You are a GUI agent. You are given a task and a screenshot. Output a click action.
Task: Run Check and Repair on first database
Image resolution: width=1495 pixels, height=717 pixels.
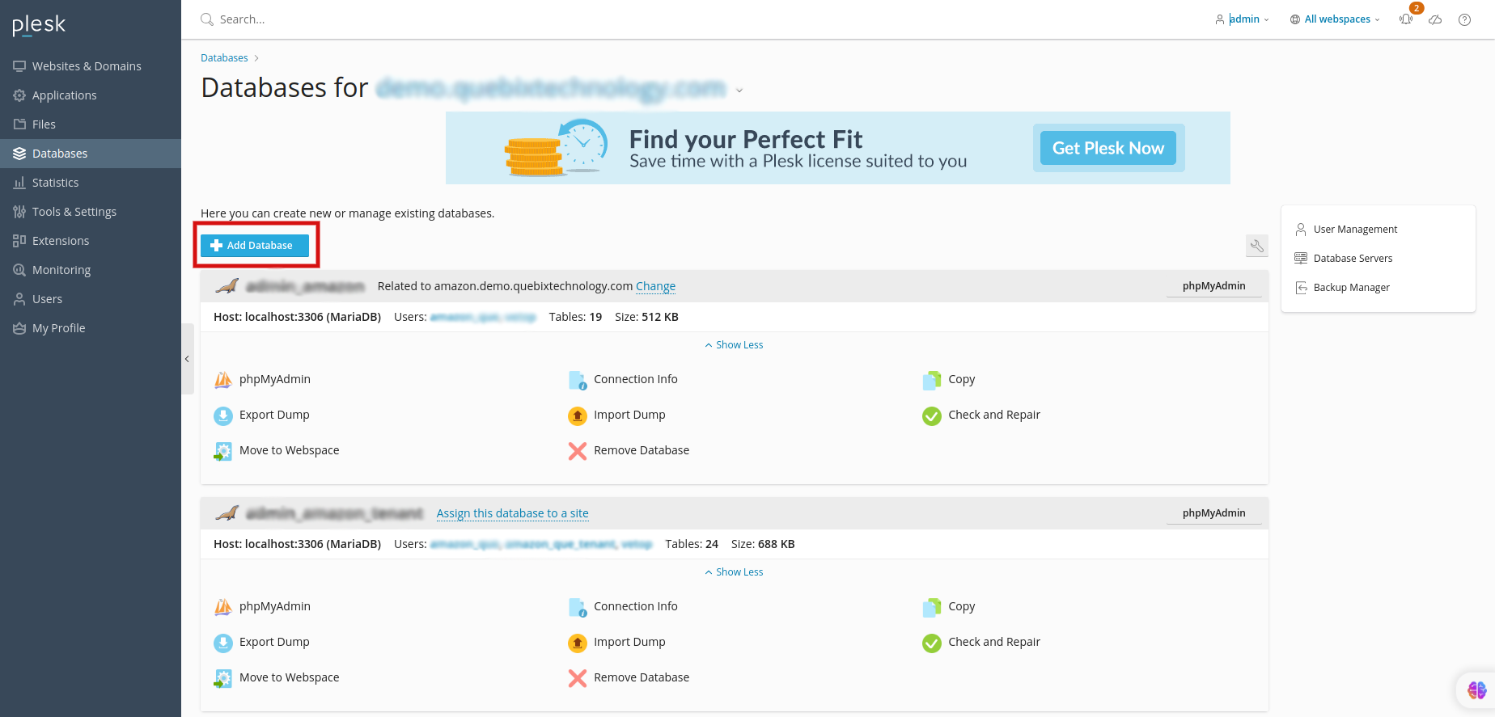point(981,415)
